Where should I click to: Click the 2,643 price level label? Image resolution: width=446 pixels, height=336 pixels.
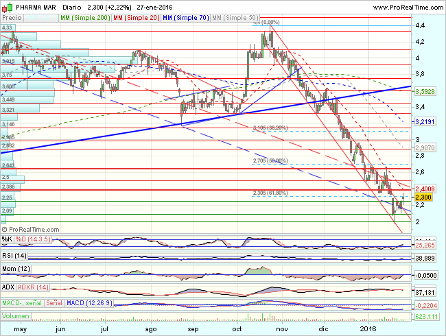[x=8, y=165]
